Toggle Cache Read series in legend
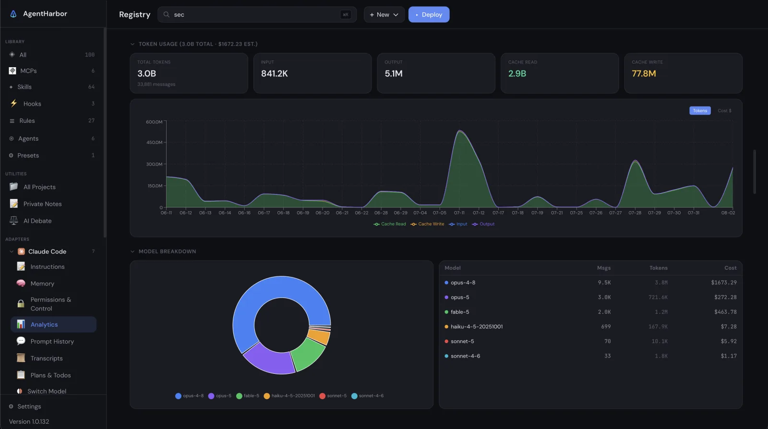 coord(390,224)
